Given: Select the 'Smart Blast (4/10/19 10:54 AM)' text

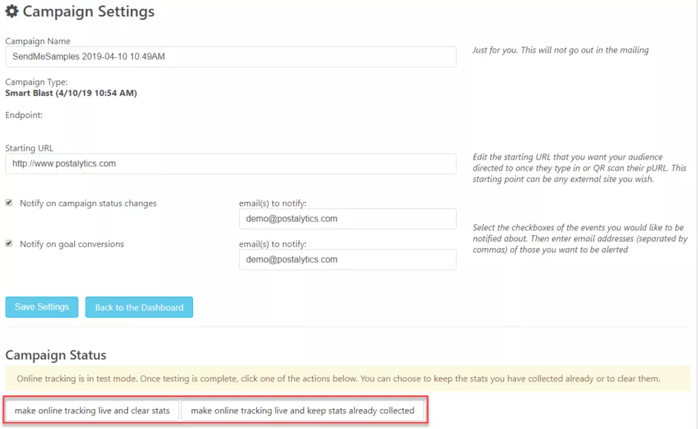Looking at the screenshot, I should [x=71, y=93].
